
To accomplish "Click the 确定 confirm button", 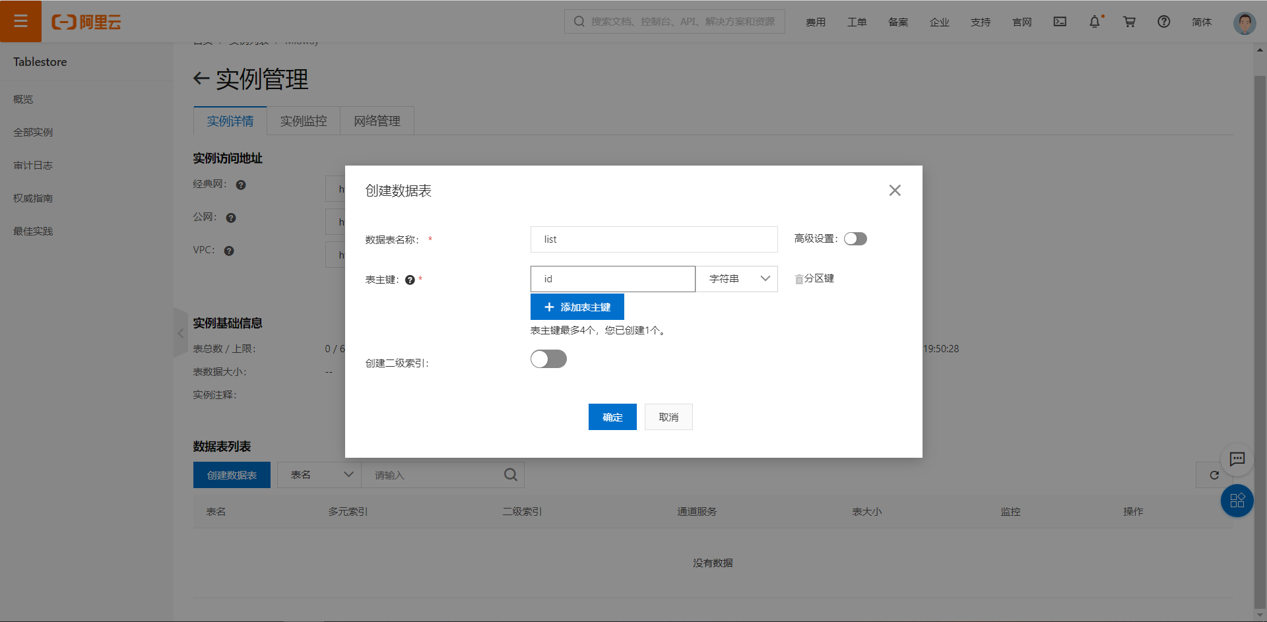I will pos(612,417).
